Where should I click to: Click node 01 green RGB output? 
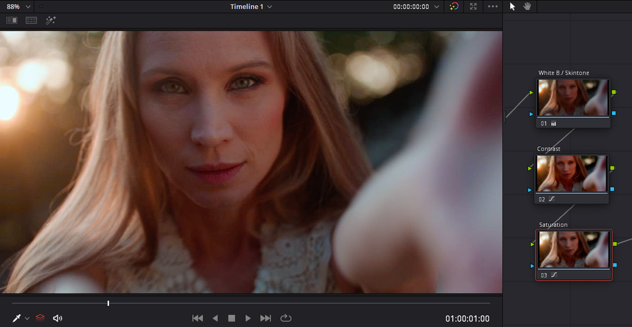pos(614,92)
